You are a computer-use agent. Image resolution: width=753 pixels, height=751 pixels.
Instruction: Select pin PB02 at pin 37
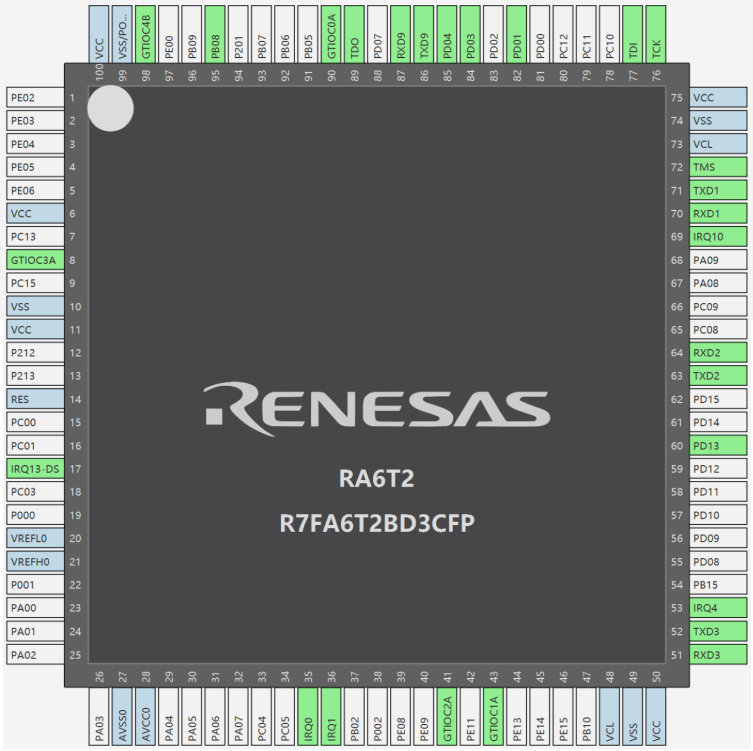(x=354, y=716)
